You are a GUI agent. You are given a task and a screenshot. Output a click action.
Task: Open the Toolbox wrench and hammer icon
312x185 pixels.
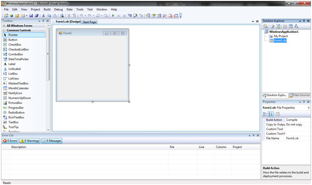coord(164,15)
